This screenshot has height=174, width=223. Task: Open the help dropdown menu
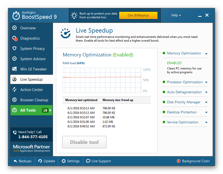pos(176,15)
